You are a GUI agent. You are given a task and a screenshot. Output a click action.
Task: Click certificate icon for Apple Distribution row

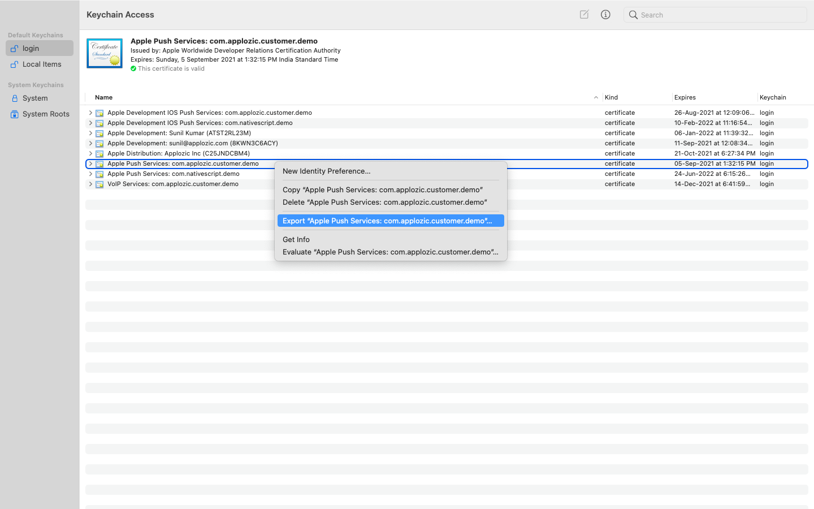99,154
